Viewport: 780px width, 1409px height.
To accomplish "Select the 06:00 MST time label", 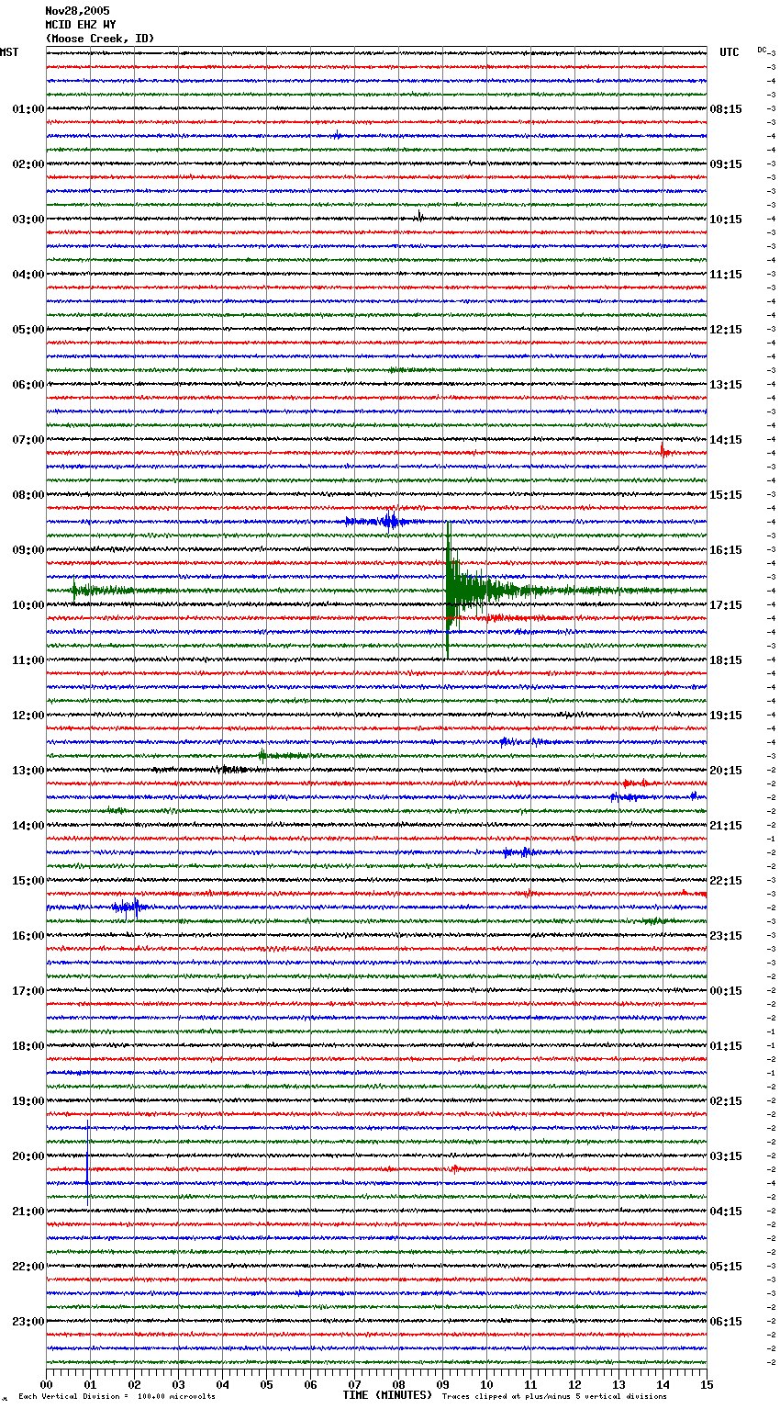I will 28,385.
